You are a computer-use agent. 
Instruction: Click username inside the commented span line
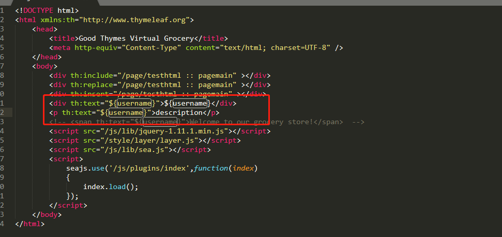[160, 122]
